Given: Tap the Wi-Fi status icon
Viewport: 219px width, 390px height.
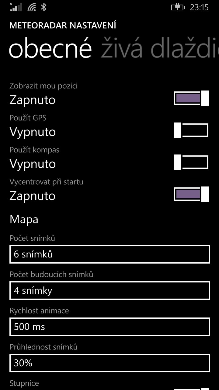Looking at the screenshot, I should (32, 7).
